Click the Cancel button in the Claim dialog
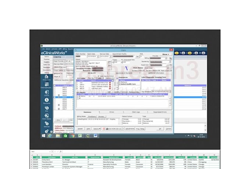The height and width of the screenshot is (169, 250). point(168,129)
